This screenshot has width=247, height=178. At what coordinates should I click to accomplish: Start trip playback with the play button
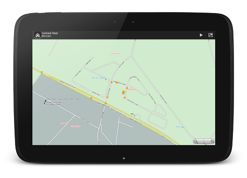(201, 35)
